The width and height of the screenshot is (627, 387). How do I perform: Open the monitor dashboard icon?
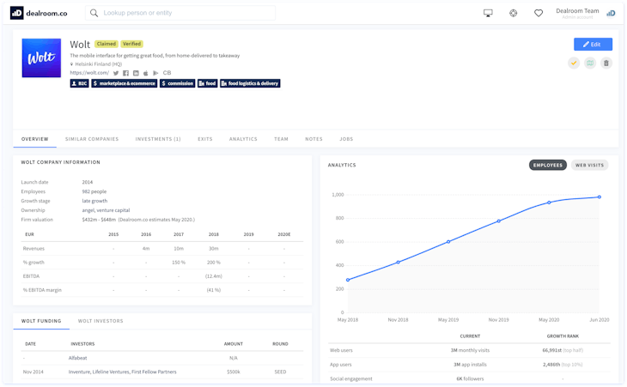tap(488, 13)
